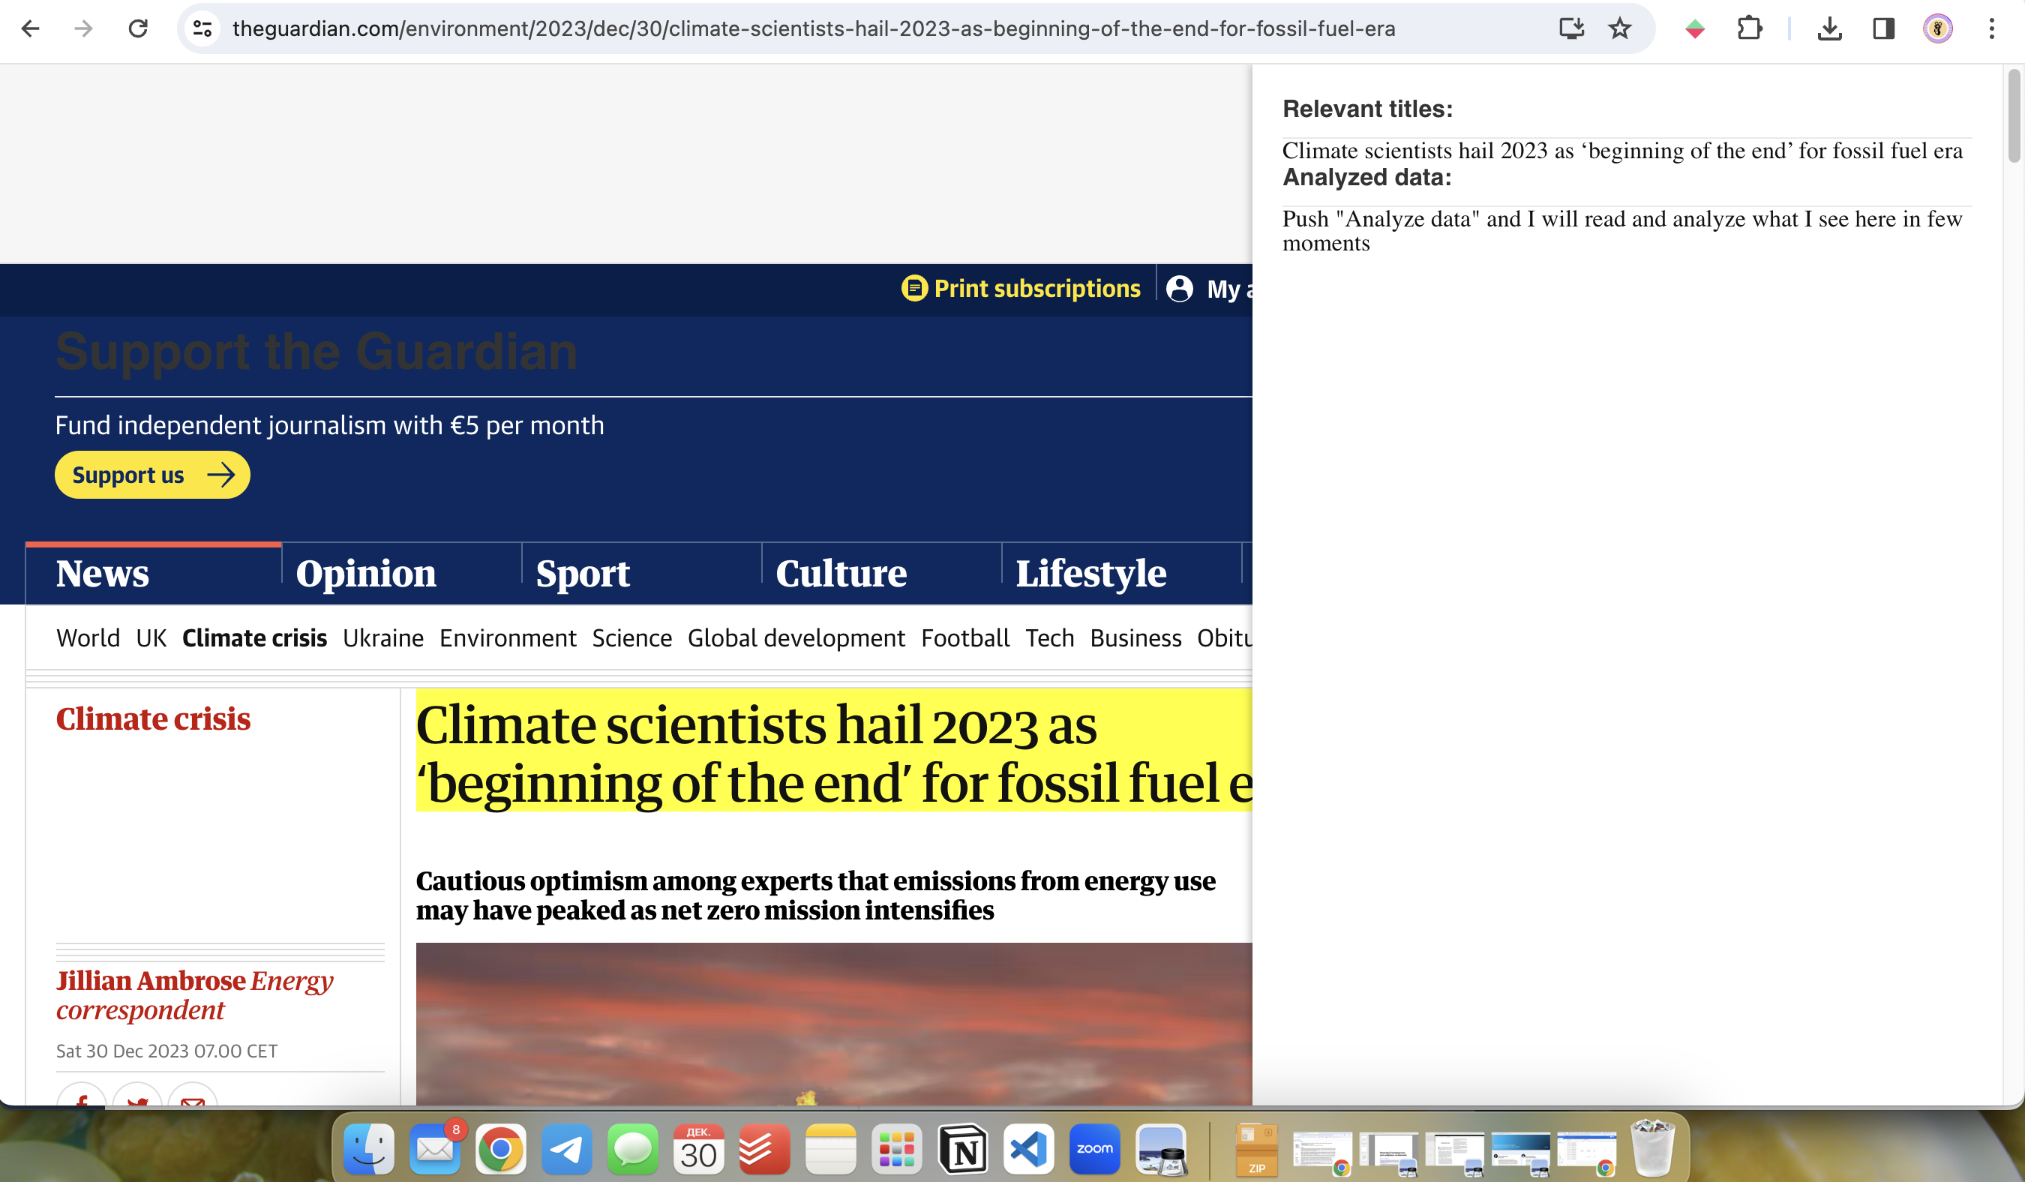This screenshot has width=2025, height=1182.
Task: Open the three-dot Chrome menu
Action: 1991,29
